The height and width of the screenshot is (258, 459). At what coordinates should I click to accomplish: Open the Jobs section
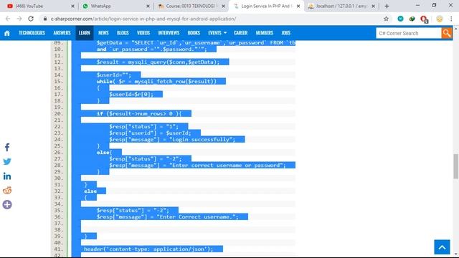click(285, 33)
